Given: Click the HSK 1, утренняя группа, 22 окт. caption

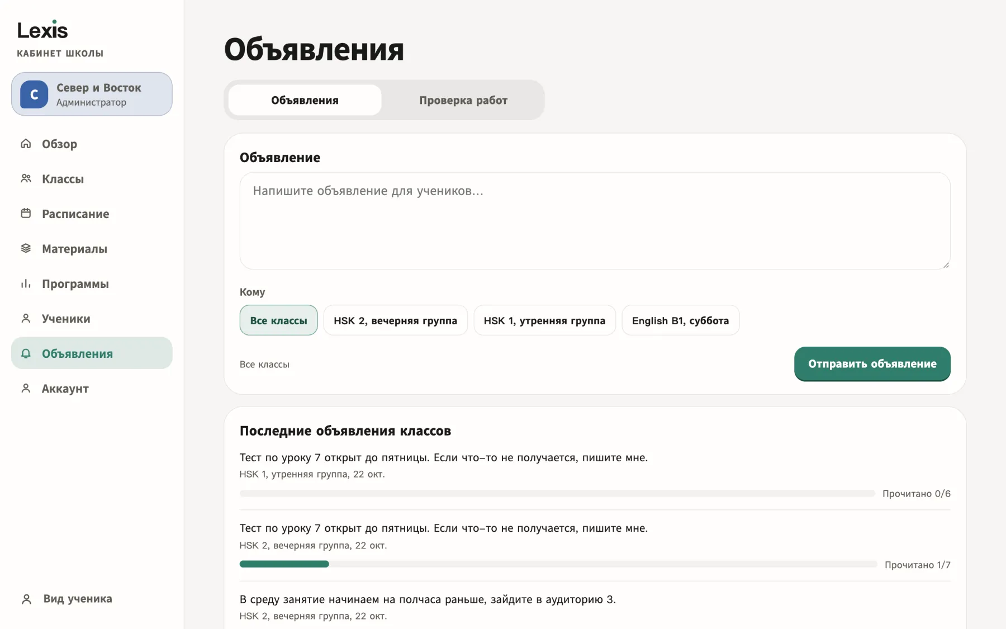Looking at the screenshot, I should pos(312,474).
